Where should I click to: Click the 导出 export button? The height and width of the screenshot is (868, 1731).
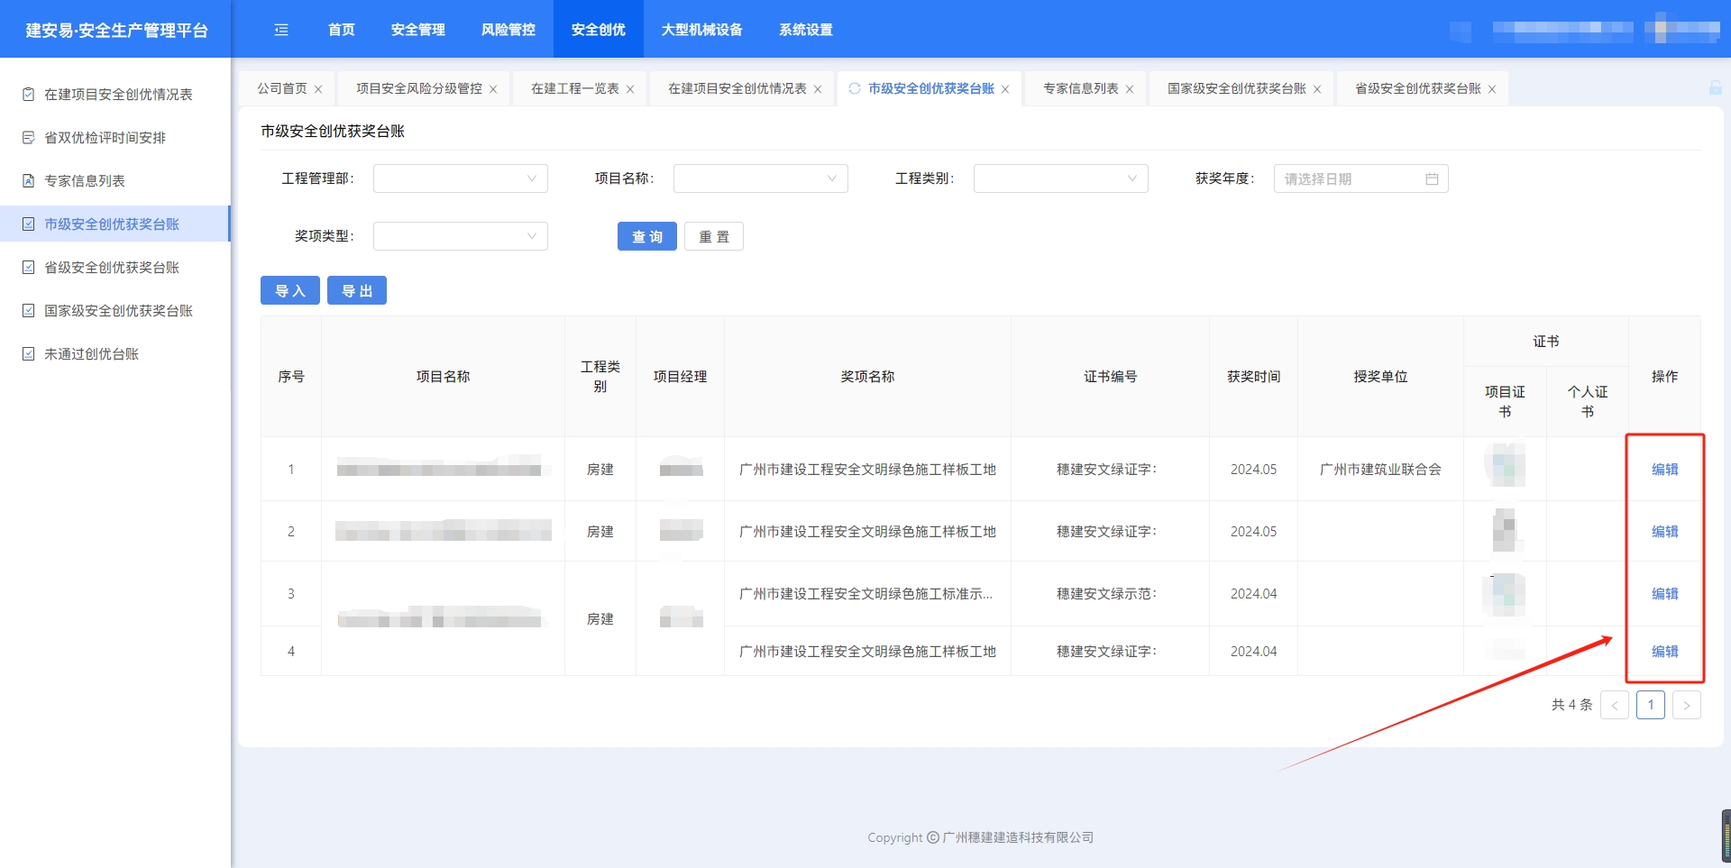356,290
